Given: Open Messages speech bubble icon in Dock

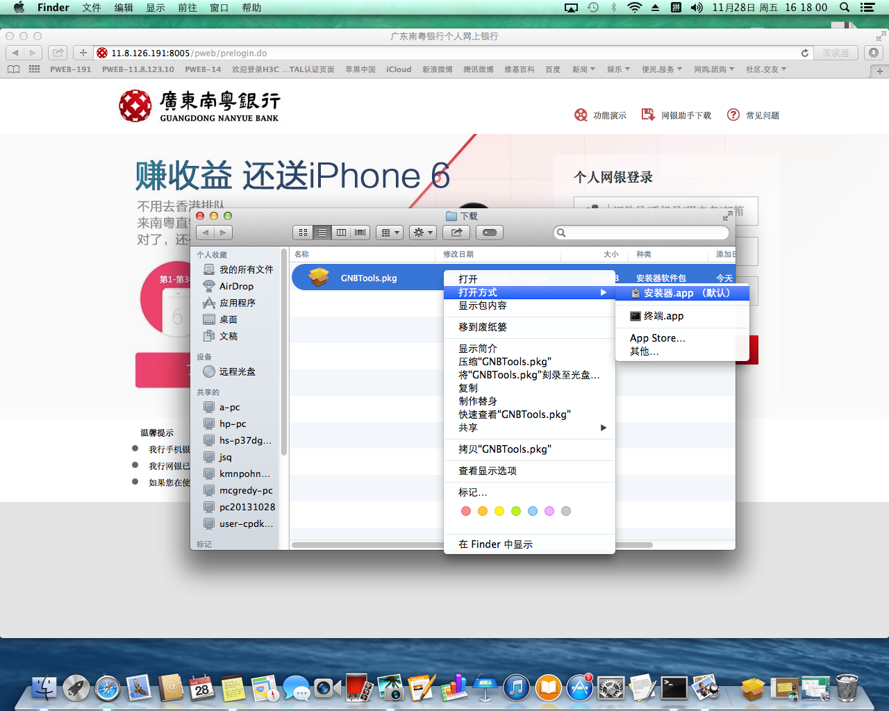Looking at the screenshot, I should [297, 688].
